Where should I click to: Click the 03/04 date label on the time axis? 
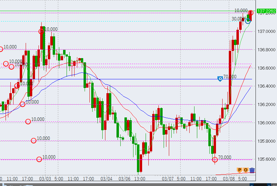click(106, 179)
